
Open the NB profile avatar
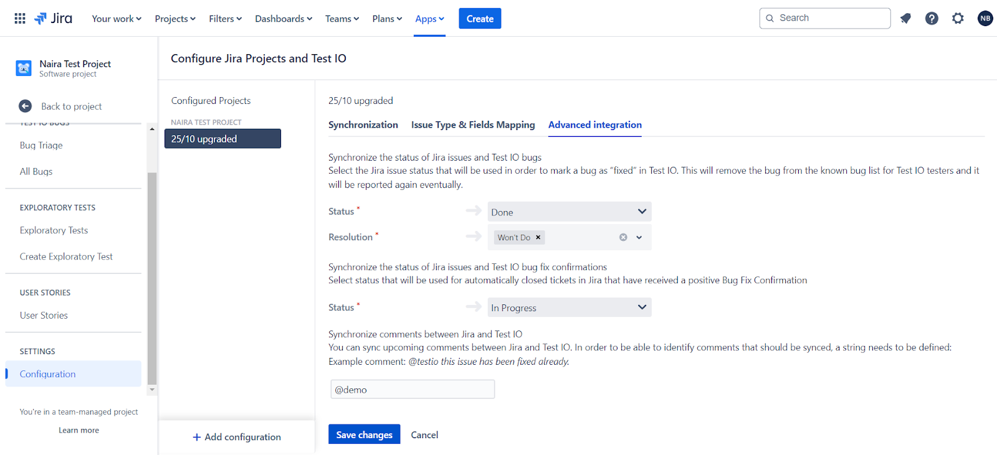coord(985,19)
